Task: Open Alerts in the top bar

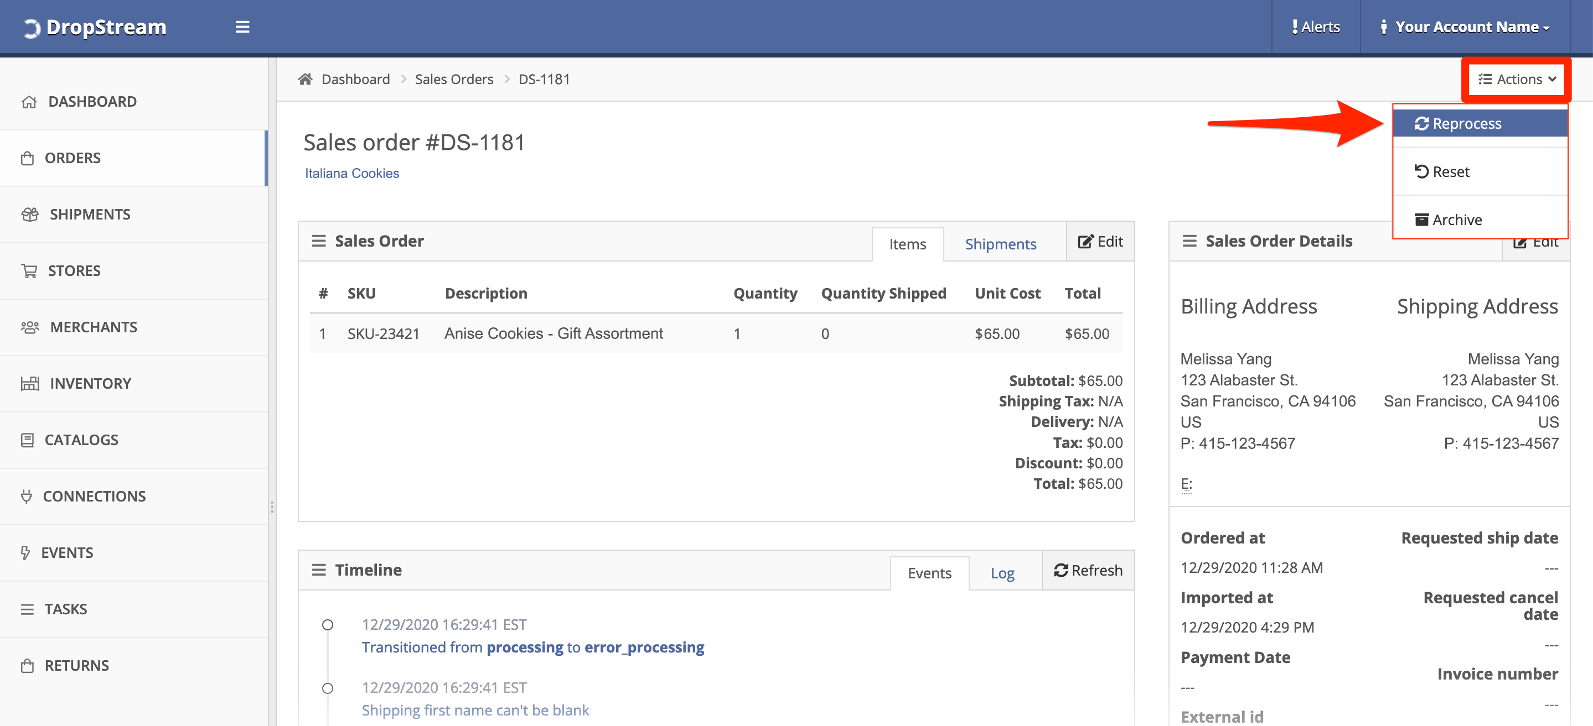Action: coord(1315,27)
